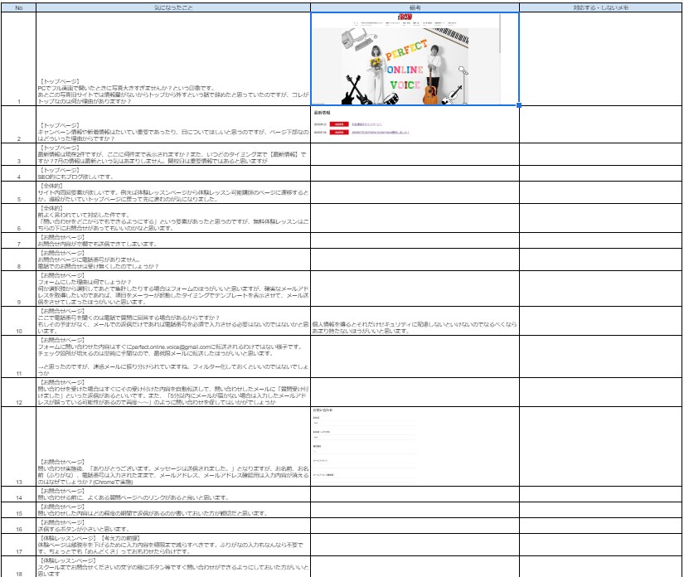Select row number cell 3

[19, 154]
